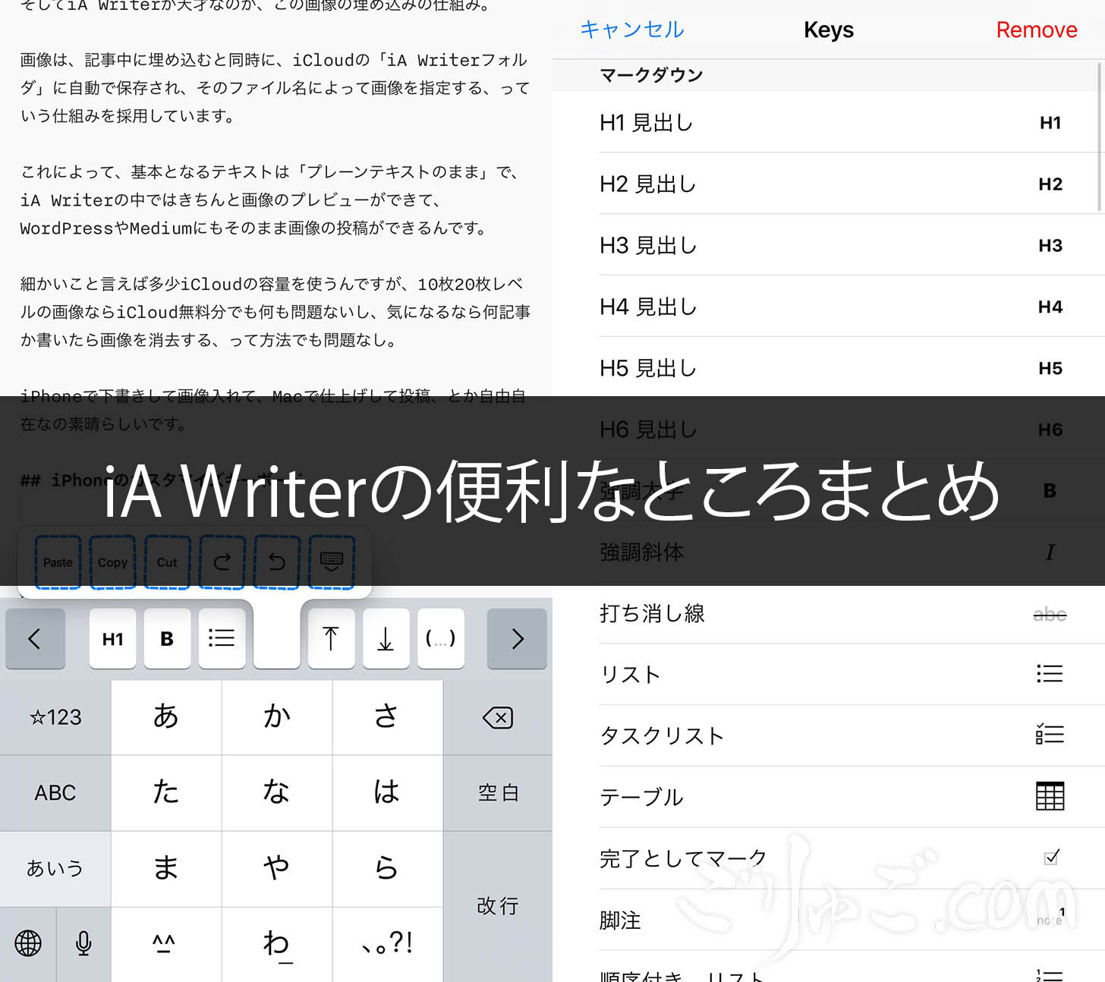1105x982 pixels.
Task: Tap the backspace delete key
Action: (498, 718)
